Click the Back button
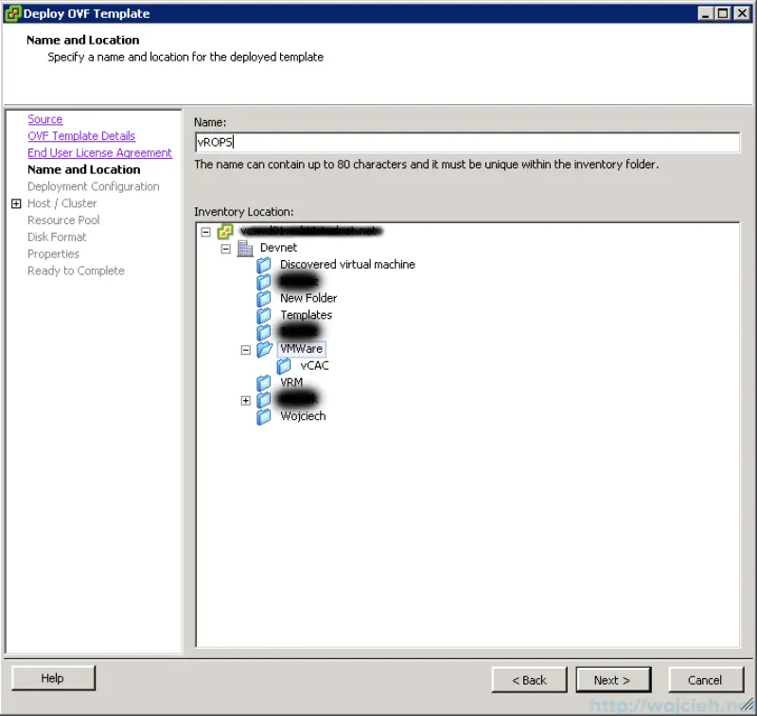Screen dimensions: 757x716 coord(529,679)
